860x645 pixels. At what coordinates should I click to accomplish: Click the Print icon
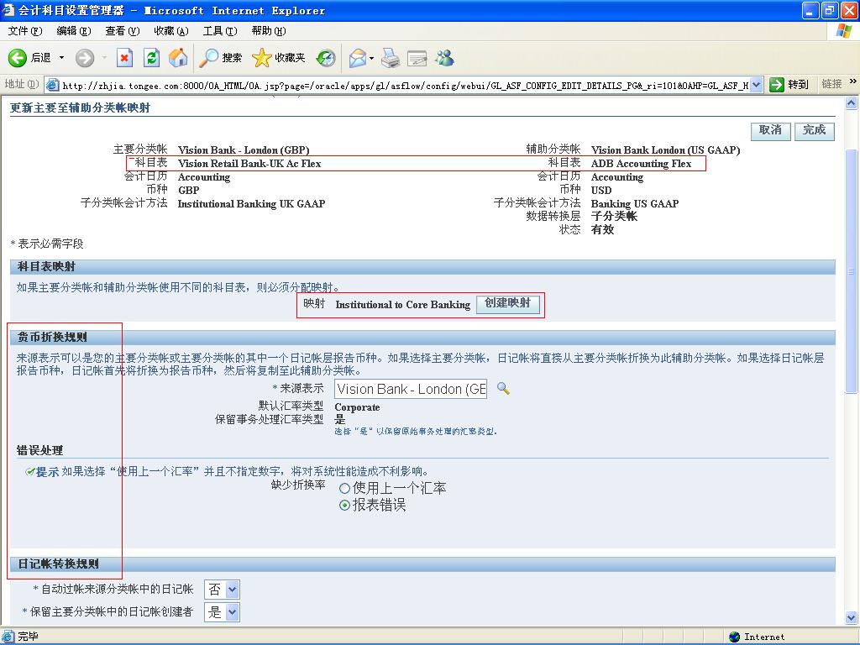[391, 58]
